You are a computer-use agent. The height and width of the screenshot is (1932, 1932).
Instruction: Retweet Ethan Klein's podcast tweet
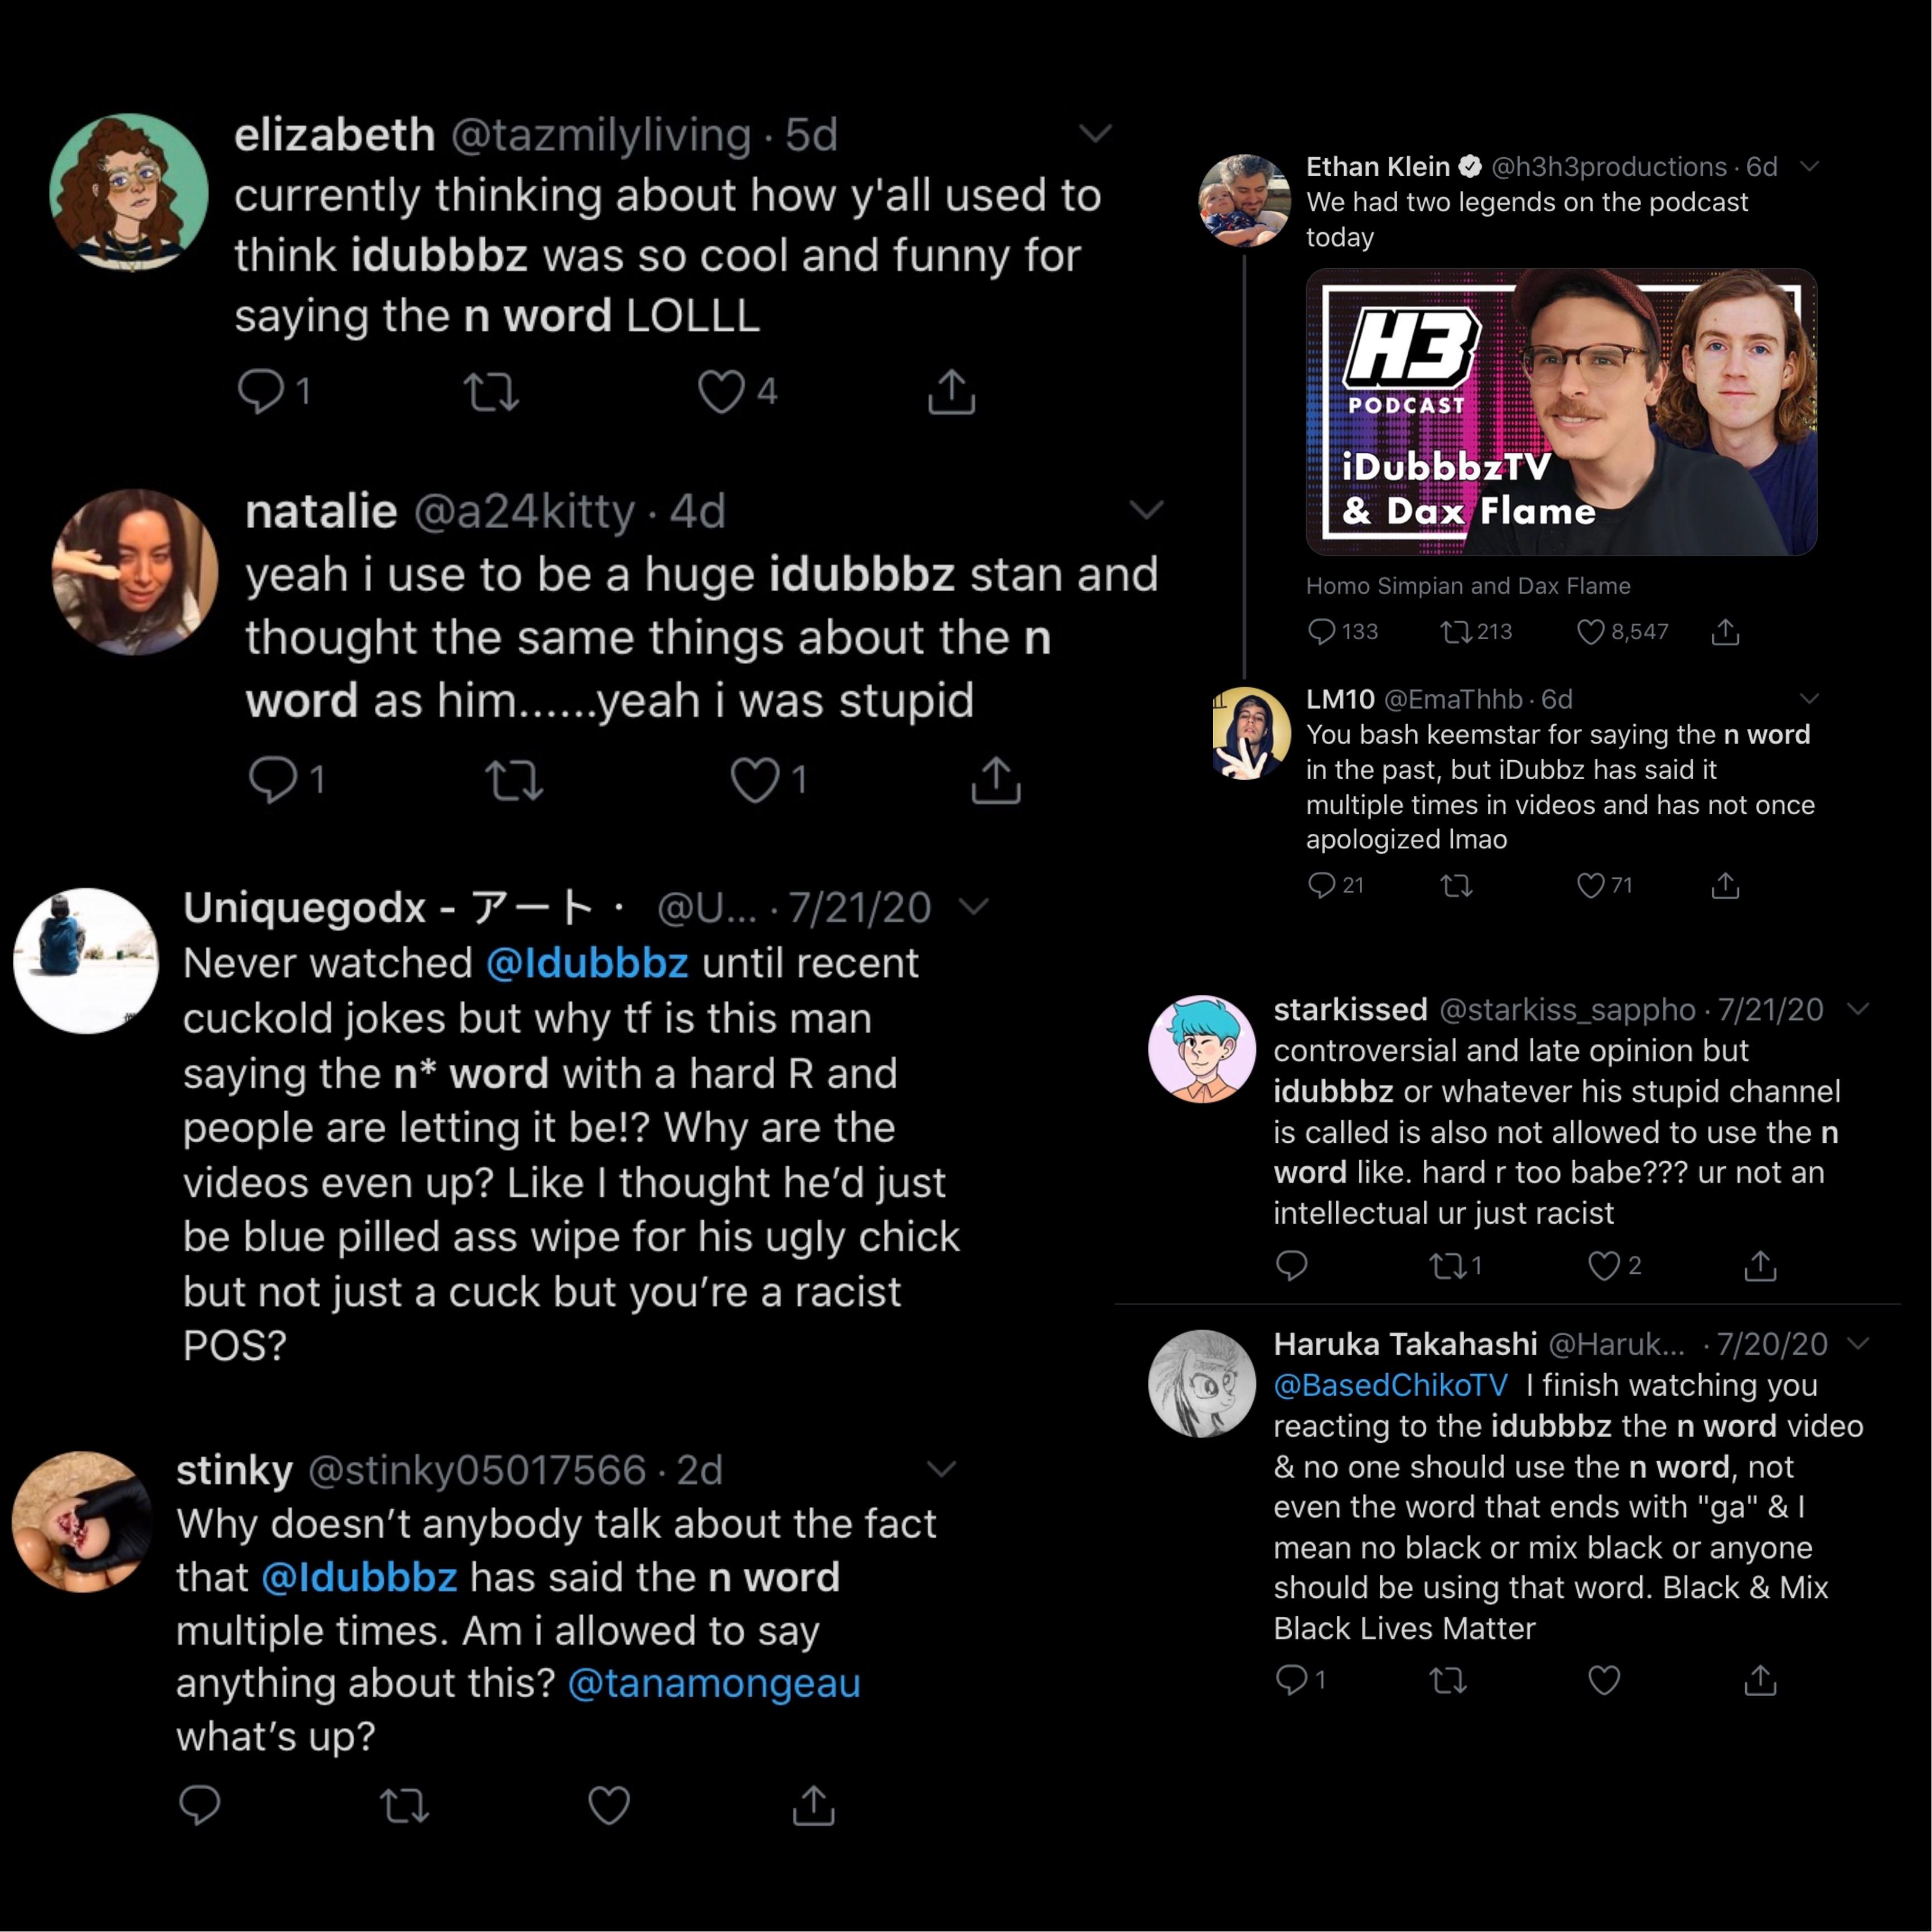1456,632
